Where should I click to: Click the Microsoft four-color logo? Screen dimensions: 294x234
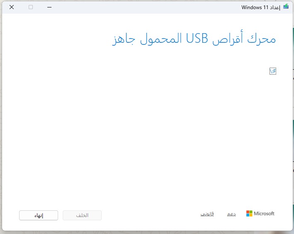(x=249, y=213)
